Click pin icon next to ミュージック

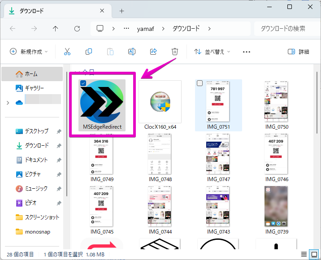coord(59,189)
